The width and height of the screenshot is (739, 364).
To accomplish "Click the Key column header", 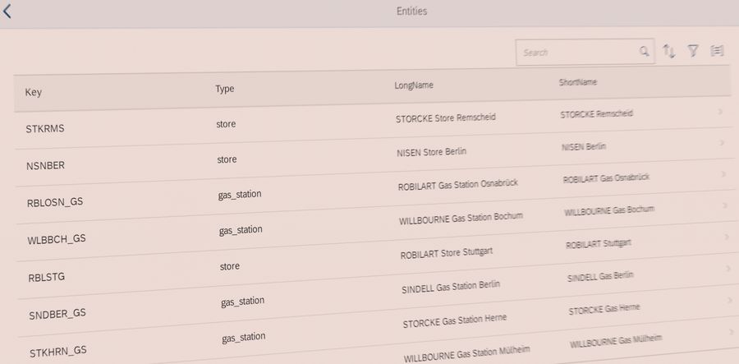I will pyautogui.click(x=34, y=92).
